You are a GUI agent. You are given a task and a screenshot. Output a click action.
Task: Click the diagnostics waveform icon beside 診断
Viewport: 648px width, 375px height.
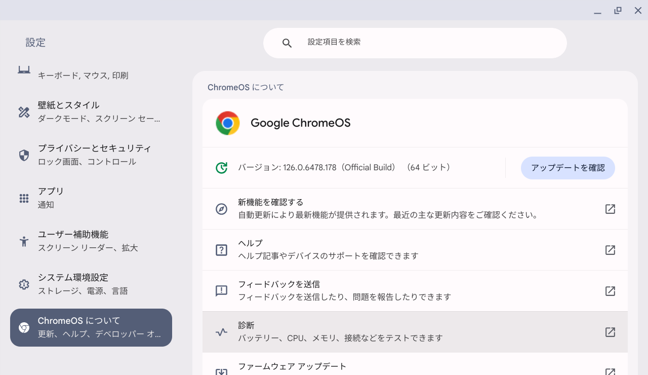point(221,332)
